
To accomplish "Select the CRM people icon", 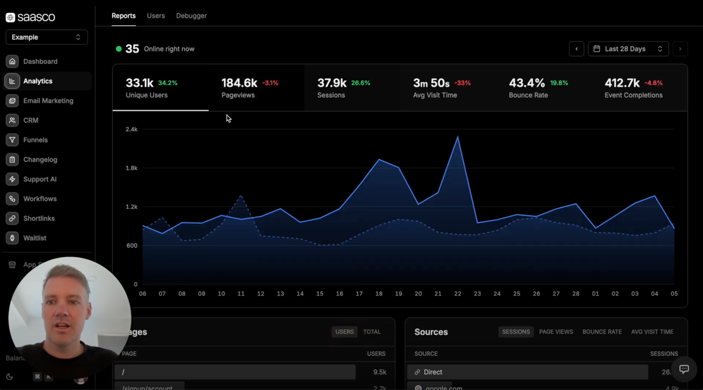I will [x=12, y=120].
